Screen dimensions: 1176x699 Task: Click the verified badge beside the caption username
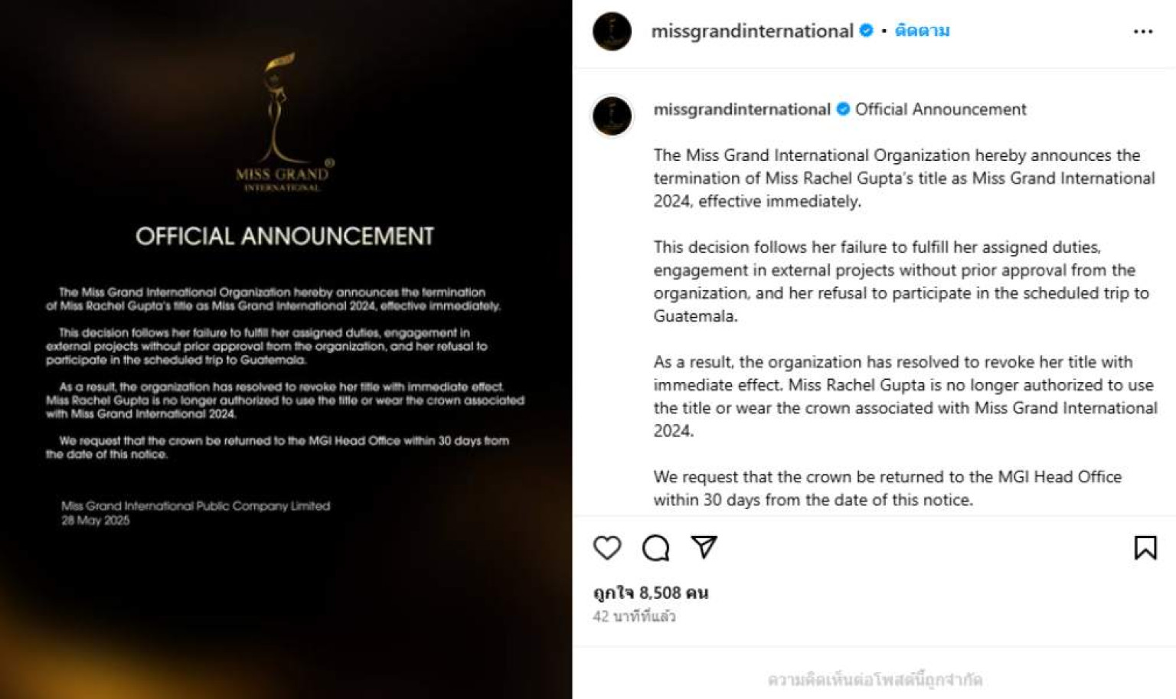[x=843, y=109]
